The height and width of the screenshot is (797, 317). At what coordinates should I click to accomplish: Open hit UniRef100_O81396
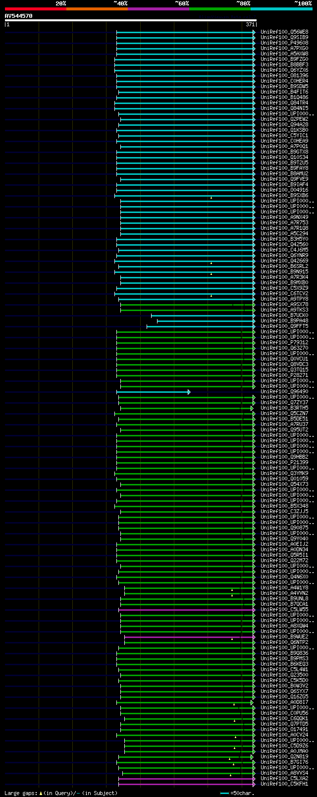pos(284,75)
